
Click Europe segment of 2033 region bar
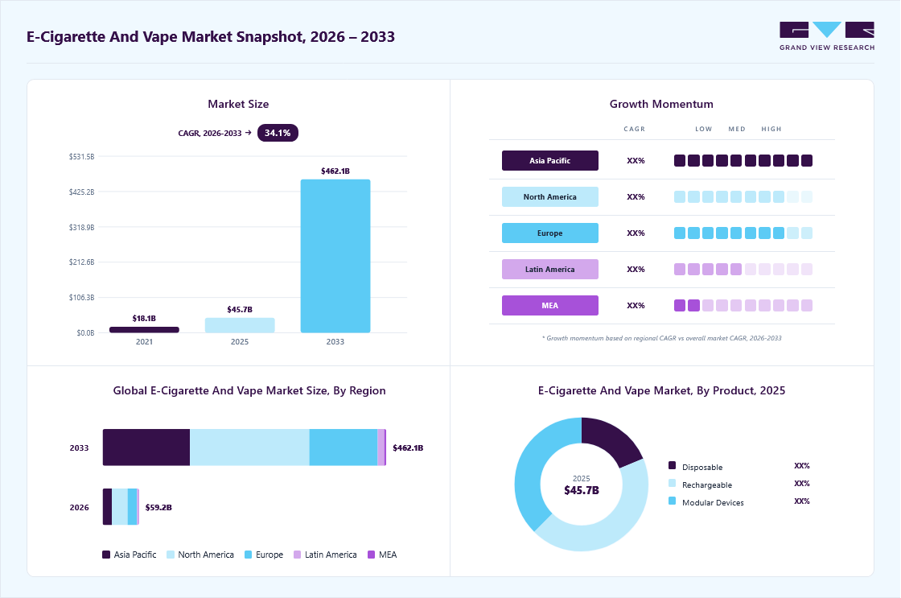tap(343, 447)
